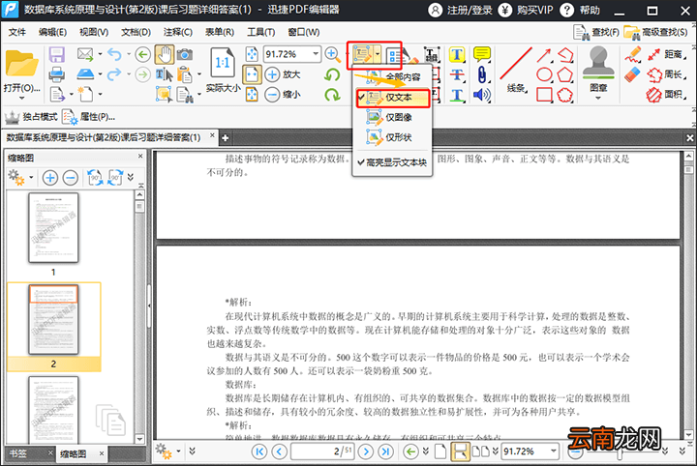Select the strikethrough text tool
697x466 pixels.
457,74
